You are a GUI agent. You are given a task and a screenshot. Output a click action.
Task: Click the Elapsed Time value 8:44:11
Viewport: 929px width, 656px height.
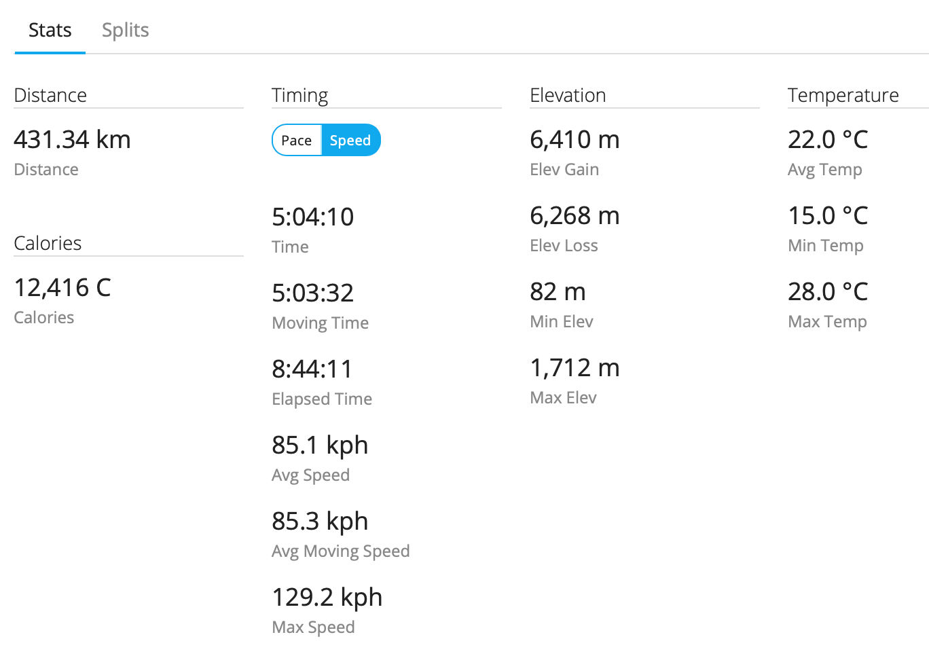tap(312, 369)
